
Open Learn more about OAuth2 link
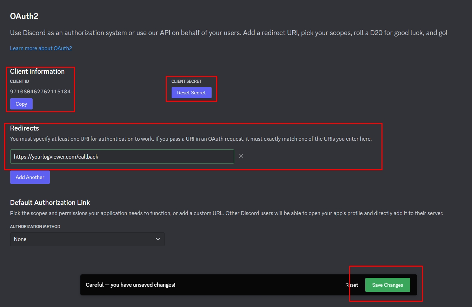point(41,48)
